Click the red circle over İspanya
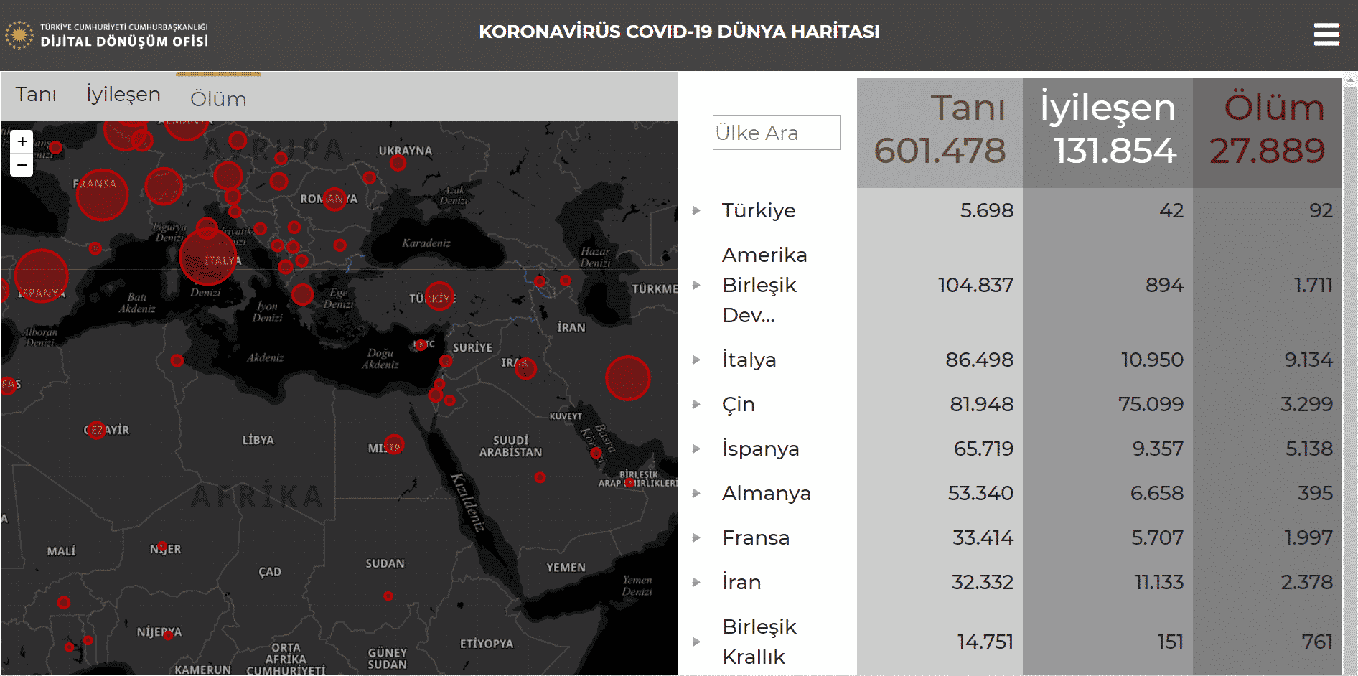The image size is (1358, 676). [41, 276]
